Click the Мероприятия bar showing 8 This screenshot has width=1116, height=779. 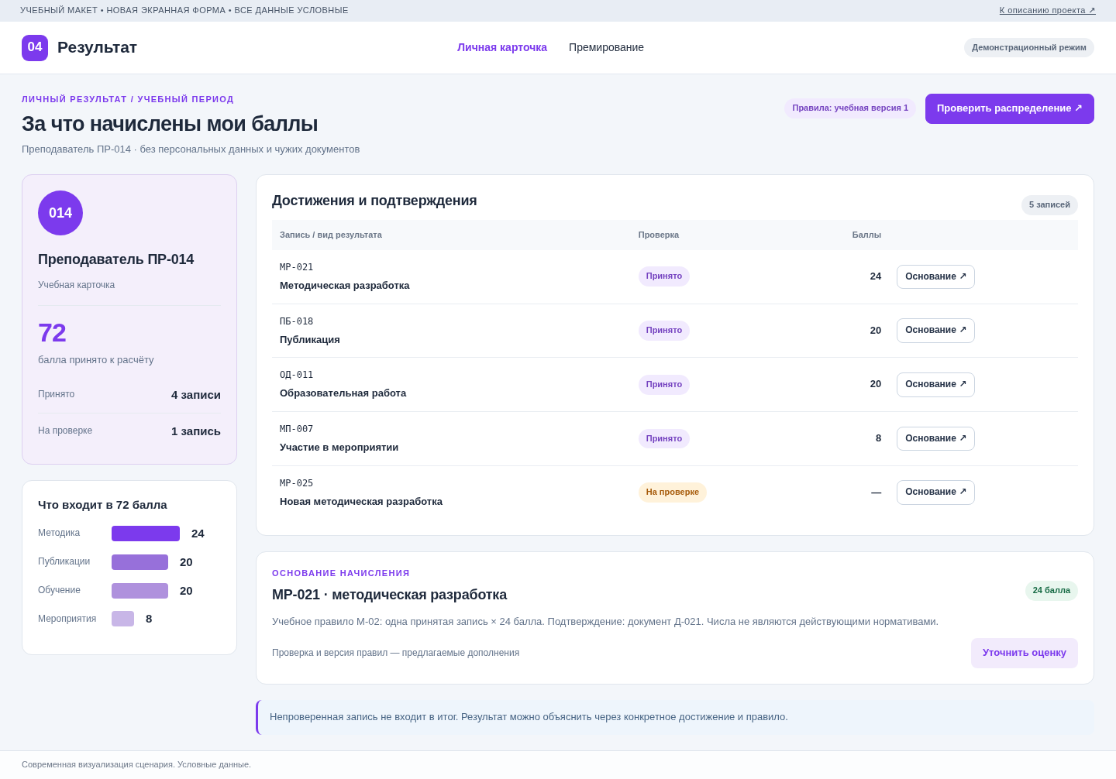[x=122, y=619]
